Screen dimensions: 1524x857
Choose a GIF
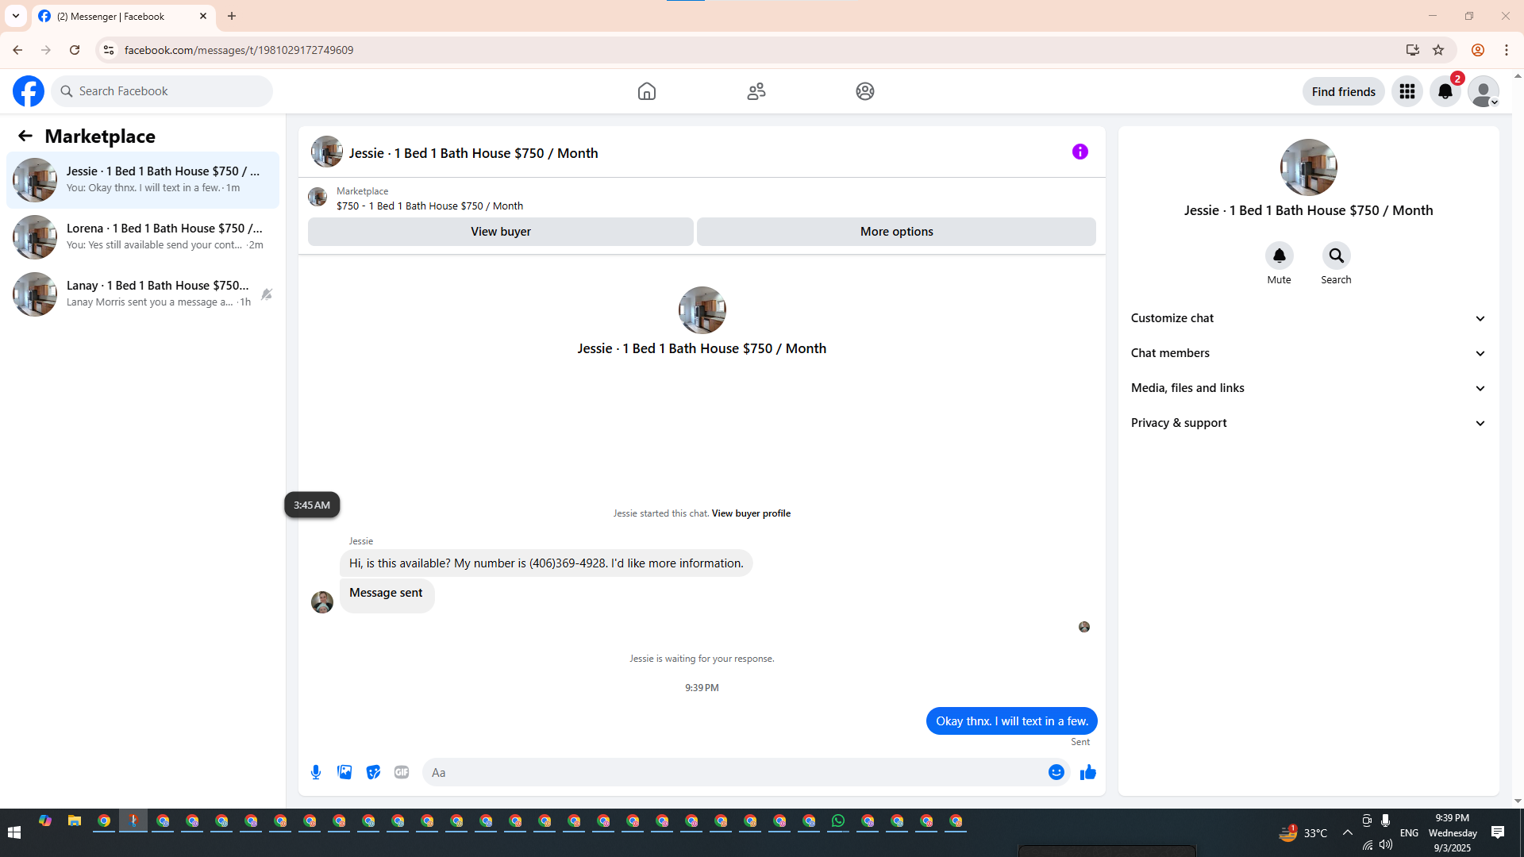click(x=402, y=772)
